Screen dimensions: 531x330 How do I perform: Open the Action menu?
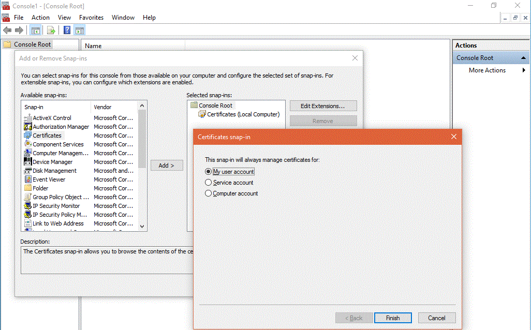(40, 18)
